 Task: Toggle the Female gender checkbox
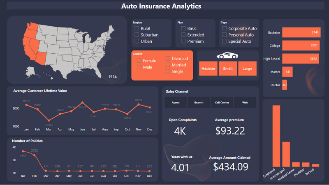(x=139, y=61)
